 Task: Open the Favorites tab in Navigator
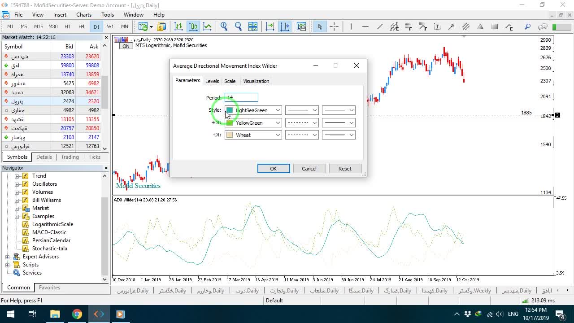click(x=49, y=288)
